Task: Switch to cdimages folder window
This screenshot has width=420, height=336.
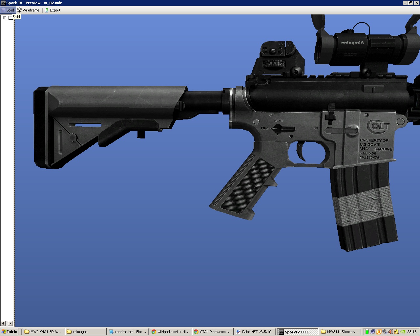Action: [x=86, y=332]
